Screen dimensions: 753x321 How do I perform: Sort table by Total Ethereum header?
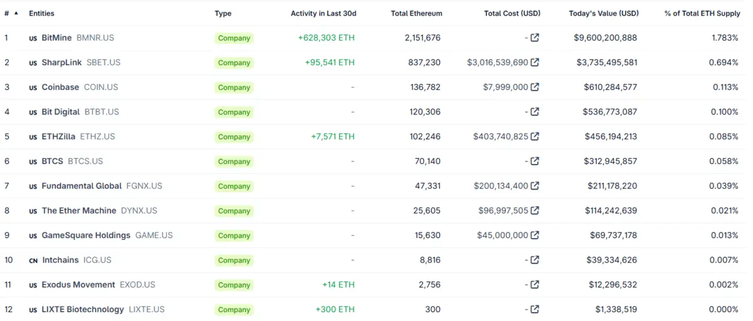[x=416, y=13]
